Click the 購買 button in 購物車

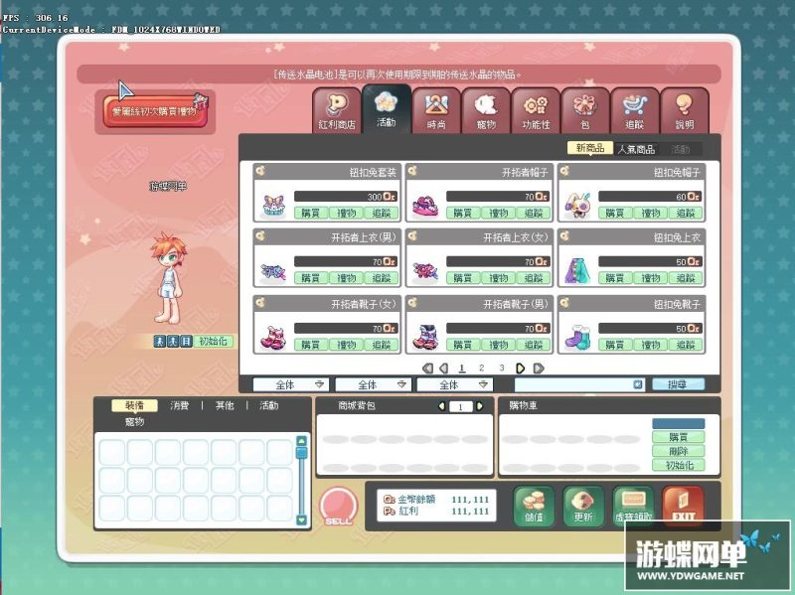pos(678,437)
